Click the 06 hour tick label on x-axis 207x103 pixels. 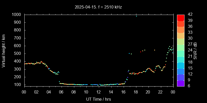tap(61, 92)
